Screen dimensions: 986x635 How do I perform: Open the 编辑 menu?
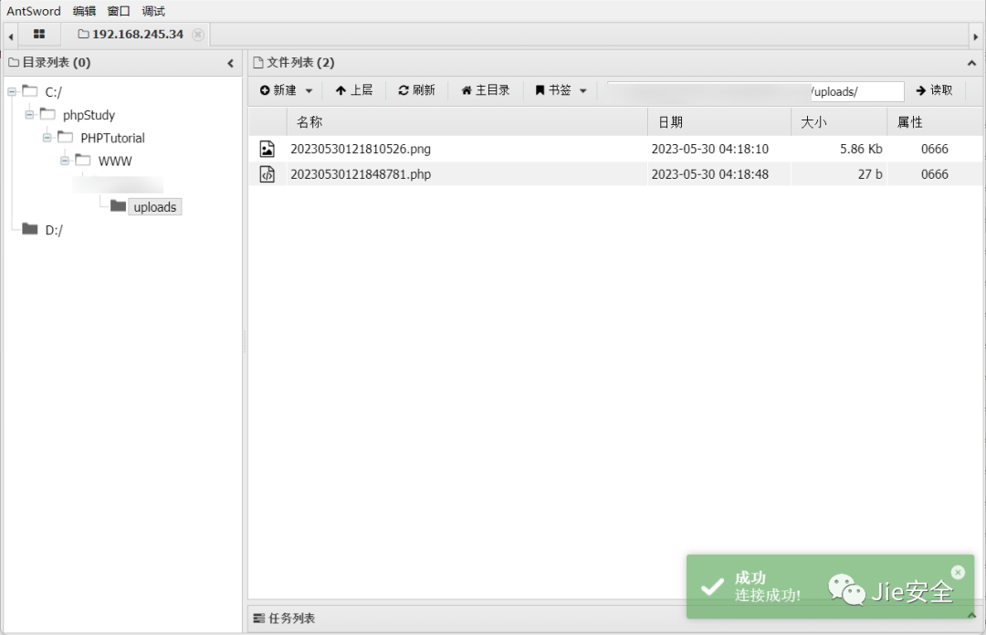[84, 11]
